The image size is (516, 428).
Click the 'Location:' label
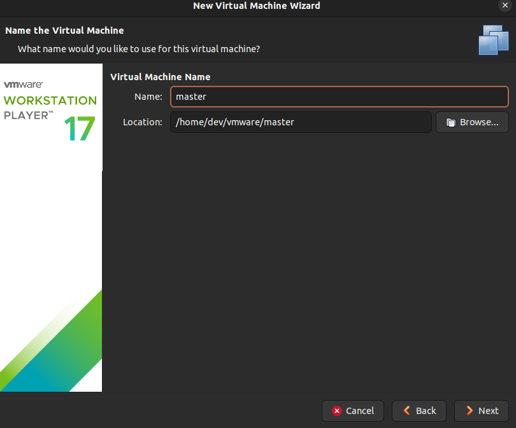click(x=143, y=122)
